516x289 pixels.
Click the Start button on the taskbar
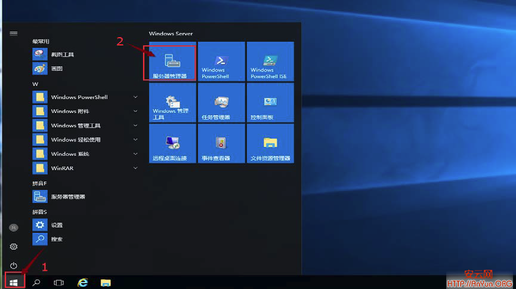[x=14, y=281]
